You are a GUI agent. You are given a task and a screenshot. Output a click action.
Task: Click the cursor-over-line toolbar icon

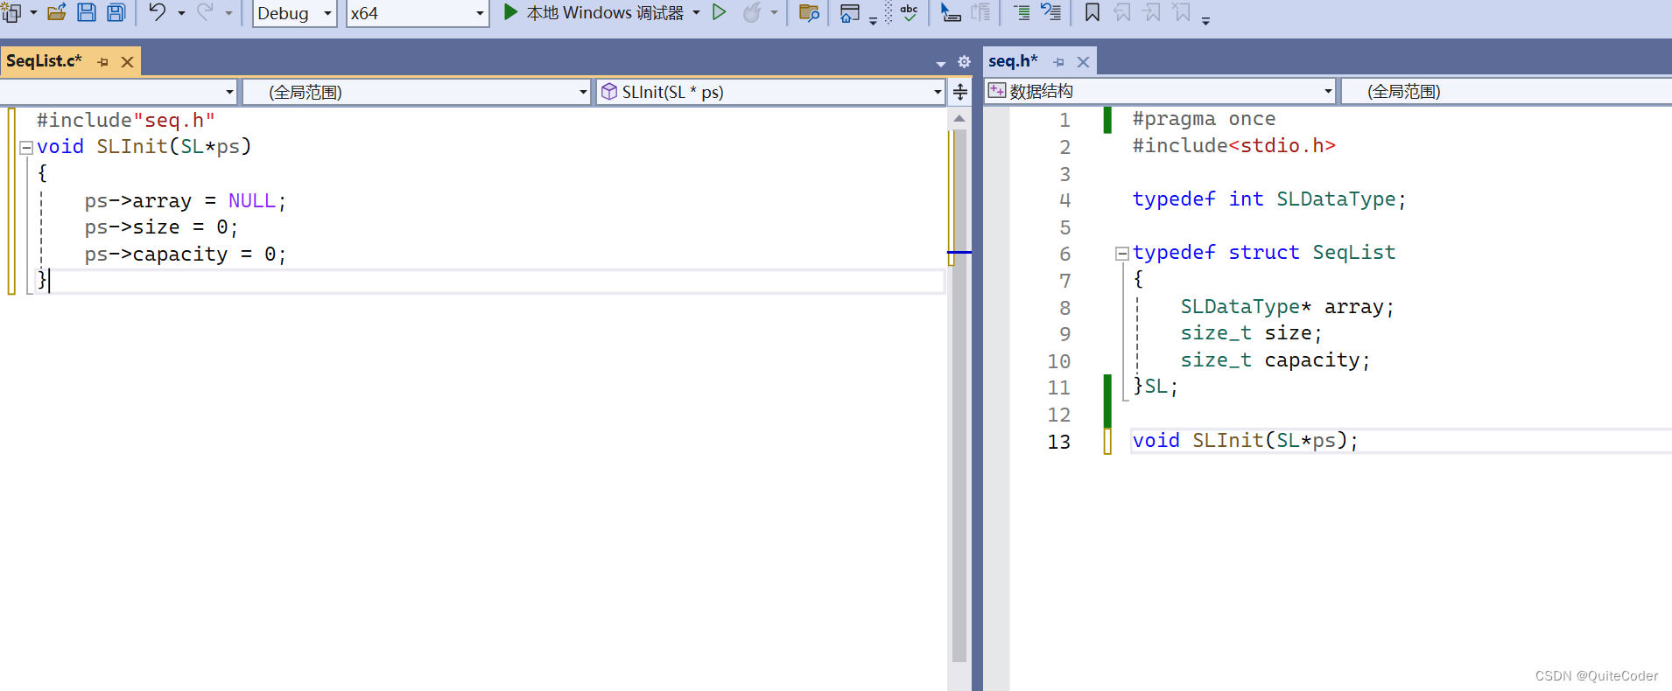pyautogui.click(x=951, y=12)
